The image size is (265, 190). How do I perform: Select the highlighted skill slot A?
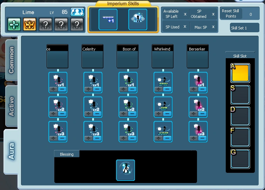pyautogui.click(x=240, y=73)
